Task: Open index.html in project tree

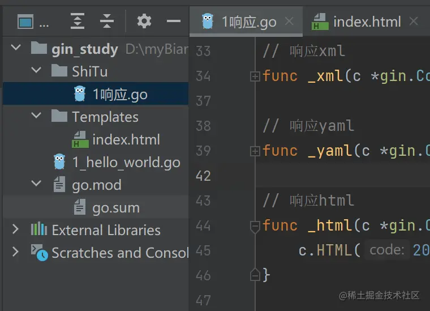Action: pos(126,139)
